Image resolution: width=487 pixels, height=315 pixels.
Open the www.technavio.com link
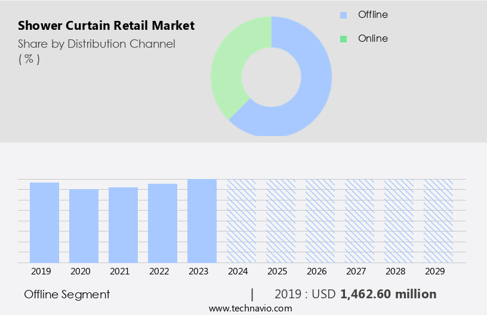pos(251,308)
